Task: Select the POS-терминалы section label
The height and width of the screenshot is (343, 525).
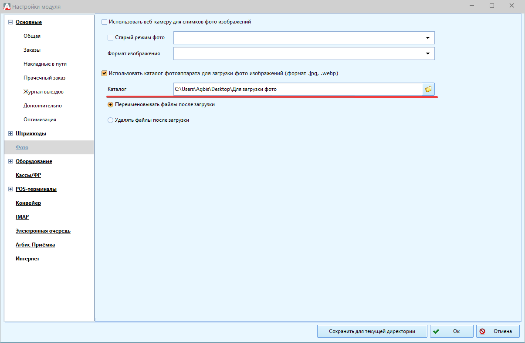Action: (36, 189)
